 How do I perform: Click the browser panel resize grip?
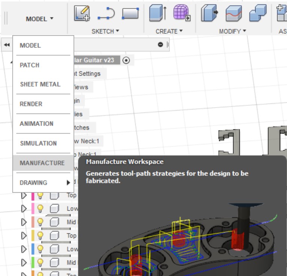point(167,45)
